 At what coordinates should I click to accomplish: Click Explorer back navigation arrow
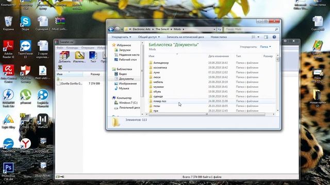pyautogui.click(x=111, y=29)
